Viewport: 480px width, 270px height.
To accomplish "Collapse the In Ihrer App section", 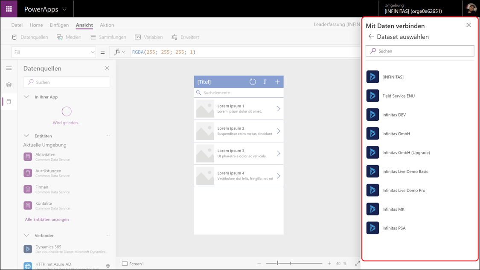I will 27,97.
